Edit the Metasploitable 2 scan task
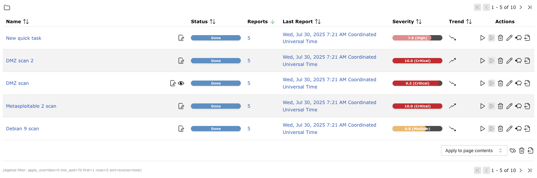 tap(509, 106)
